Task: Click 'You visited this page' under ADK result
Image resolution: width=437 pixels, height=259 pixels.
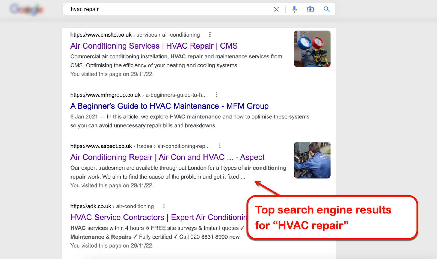Action: point(112,246)
